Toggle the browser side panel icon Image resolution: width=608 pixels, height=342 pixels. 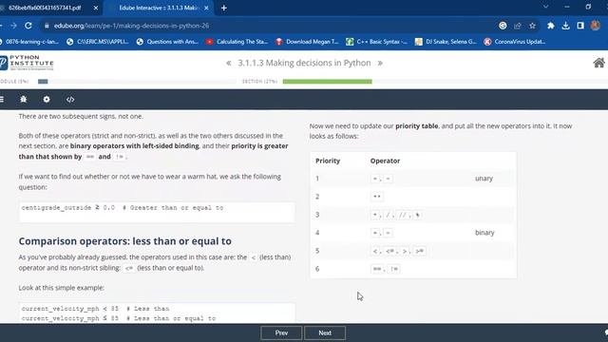[x=580, y=26]
